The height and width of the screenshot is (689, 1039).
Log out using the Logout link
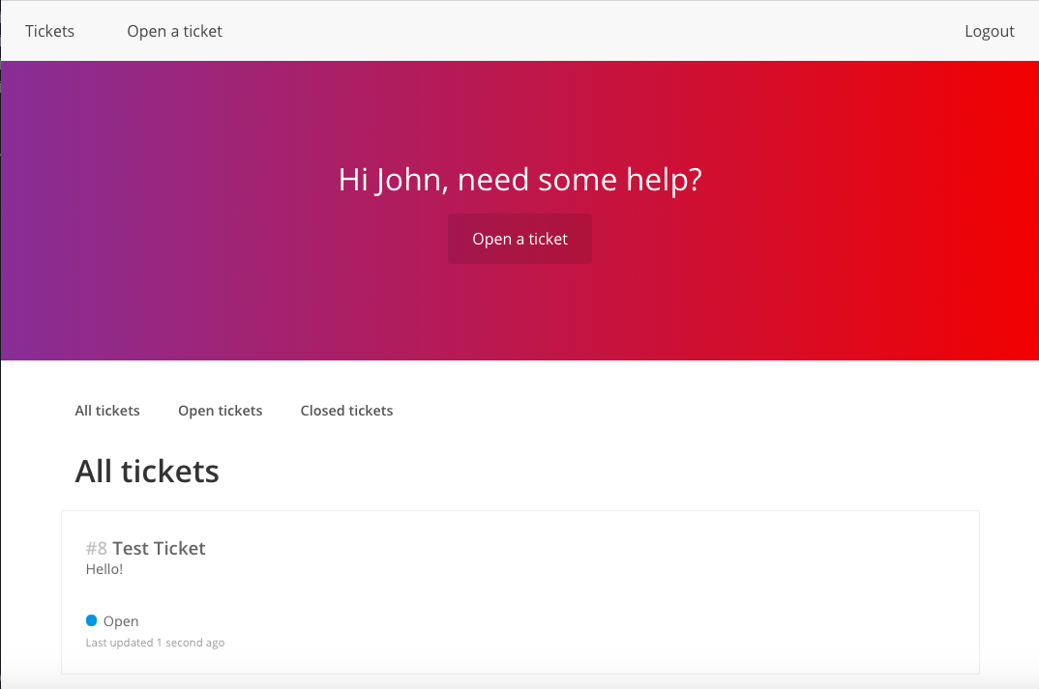click(x=990, y=31)
